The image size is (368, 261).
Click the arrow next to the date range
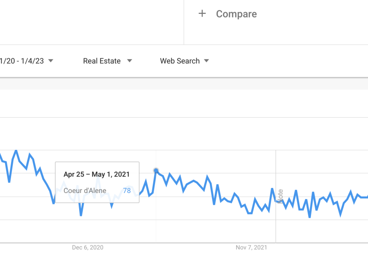tap(51, 61)
